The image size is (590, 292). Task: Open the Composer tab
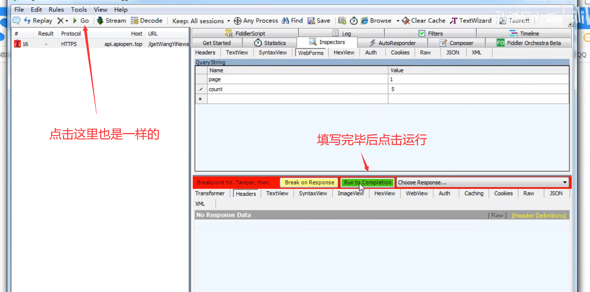pyautogui.click(x=456, y=43)
